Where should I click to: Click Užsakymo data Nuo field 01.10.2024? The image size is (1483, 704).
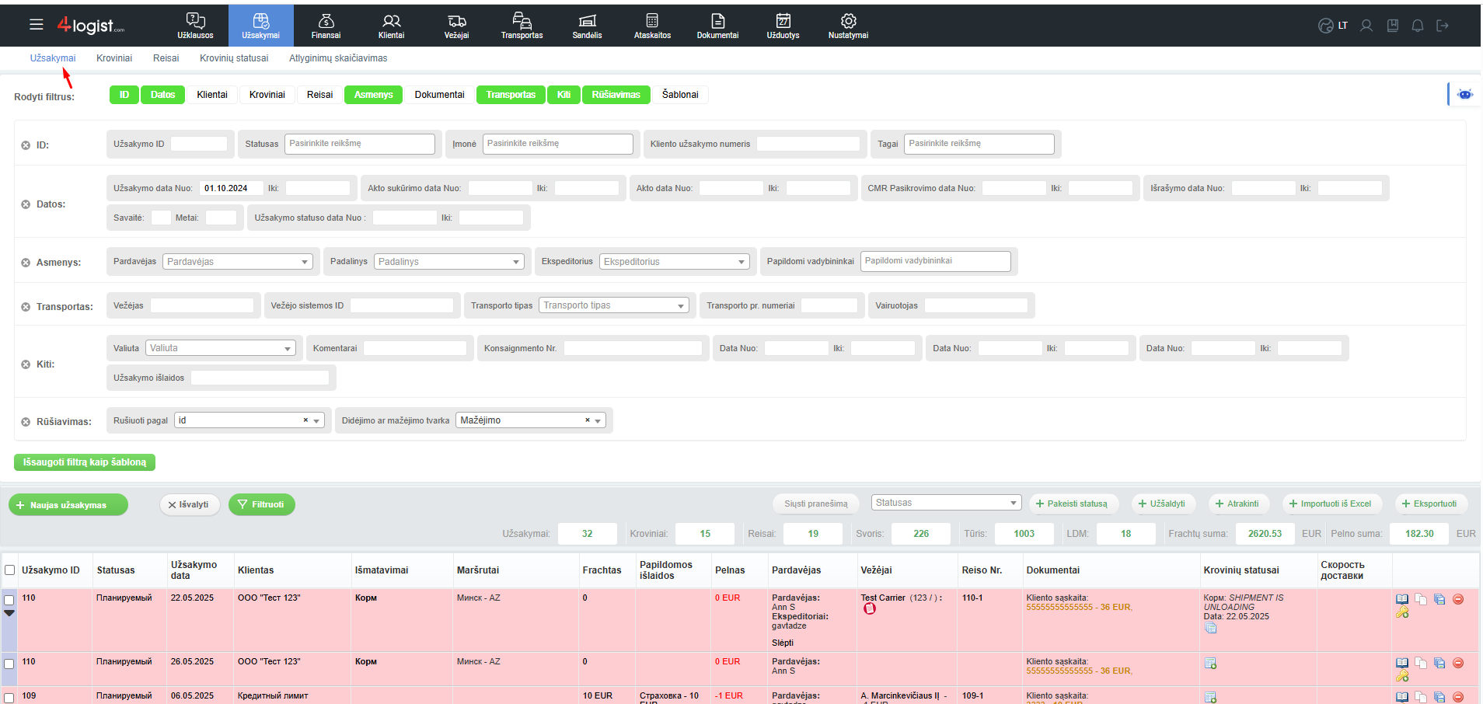click(x=232, y=188)
